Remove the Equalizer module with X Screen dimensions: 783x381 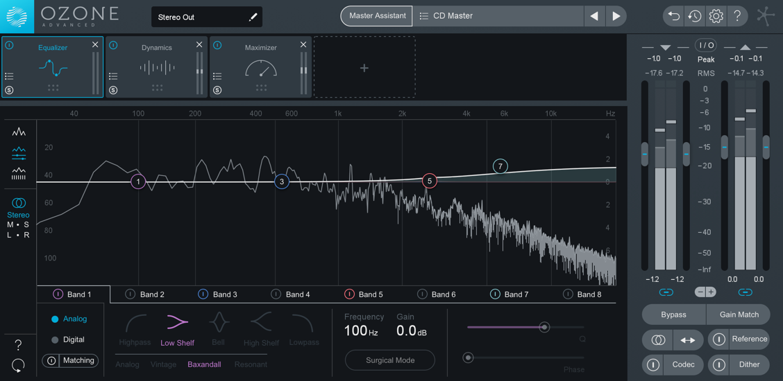[x=95, y=45]
